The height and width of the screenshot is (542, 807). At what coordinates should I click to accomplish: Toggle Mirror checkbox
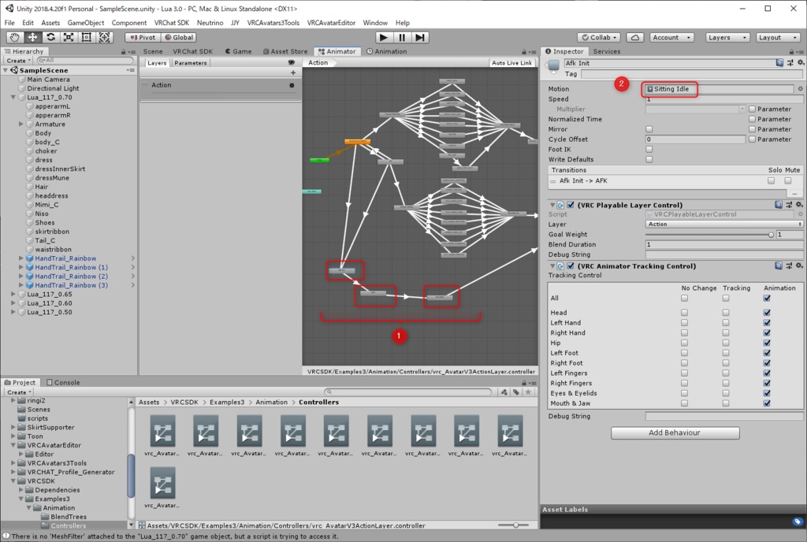[x=649, y=129]
